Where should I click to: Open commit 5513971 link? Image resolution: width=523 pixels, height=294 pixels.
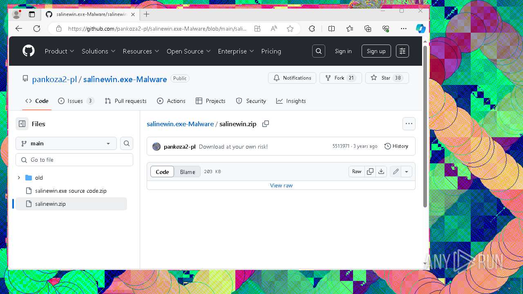pyautogui.click(x=341, y=146)
